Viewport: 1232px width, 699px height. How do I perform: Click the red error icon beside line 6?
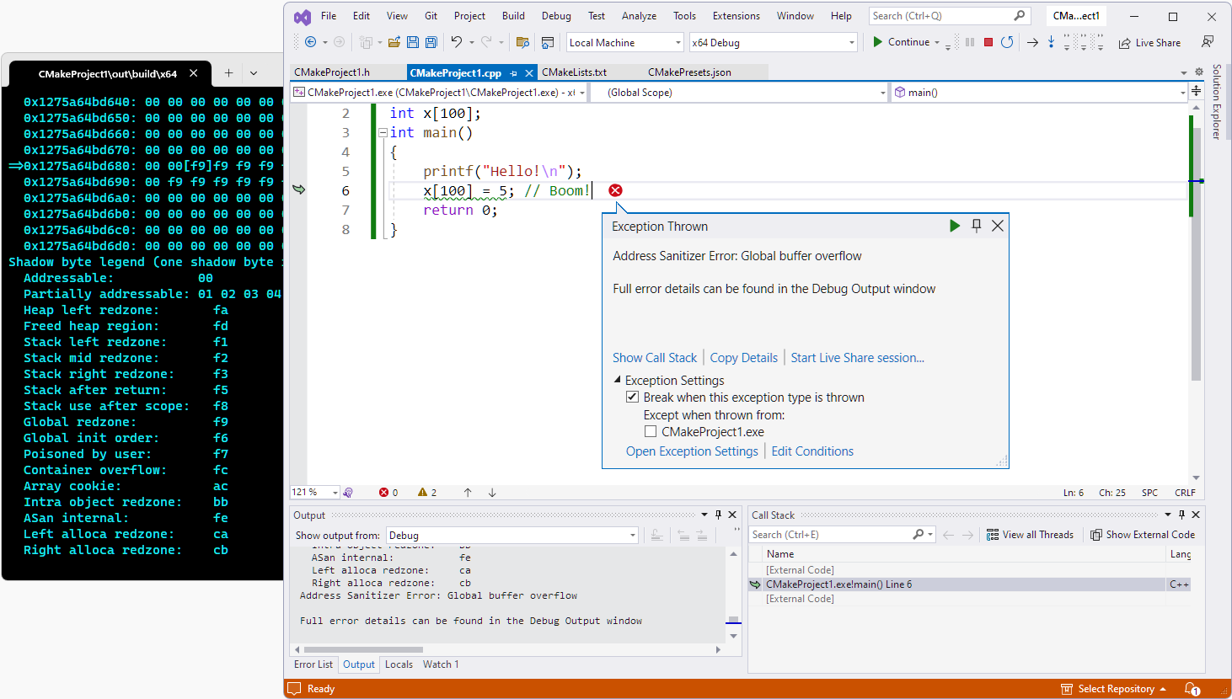(615, 190)
